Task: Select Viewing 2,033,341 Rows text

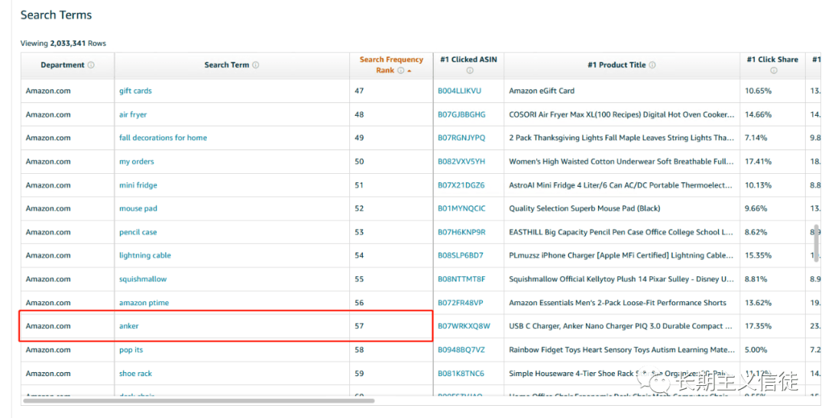Action: (63, 43)
